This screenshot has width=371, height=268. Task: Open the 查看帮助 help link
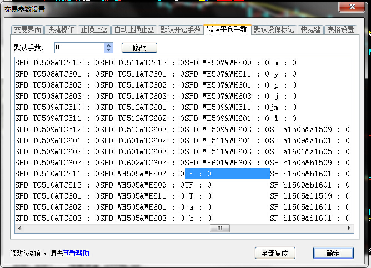76,254
